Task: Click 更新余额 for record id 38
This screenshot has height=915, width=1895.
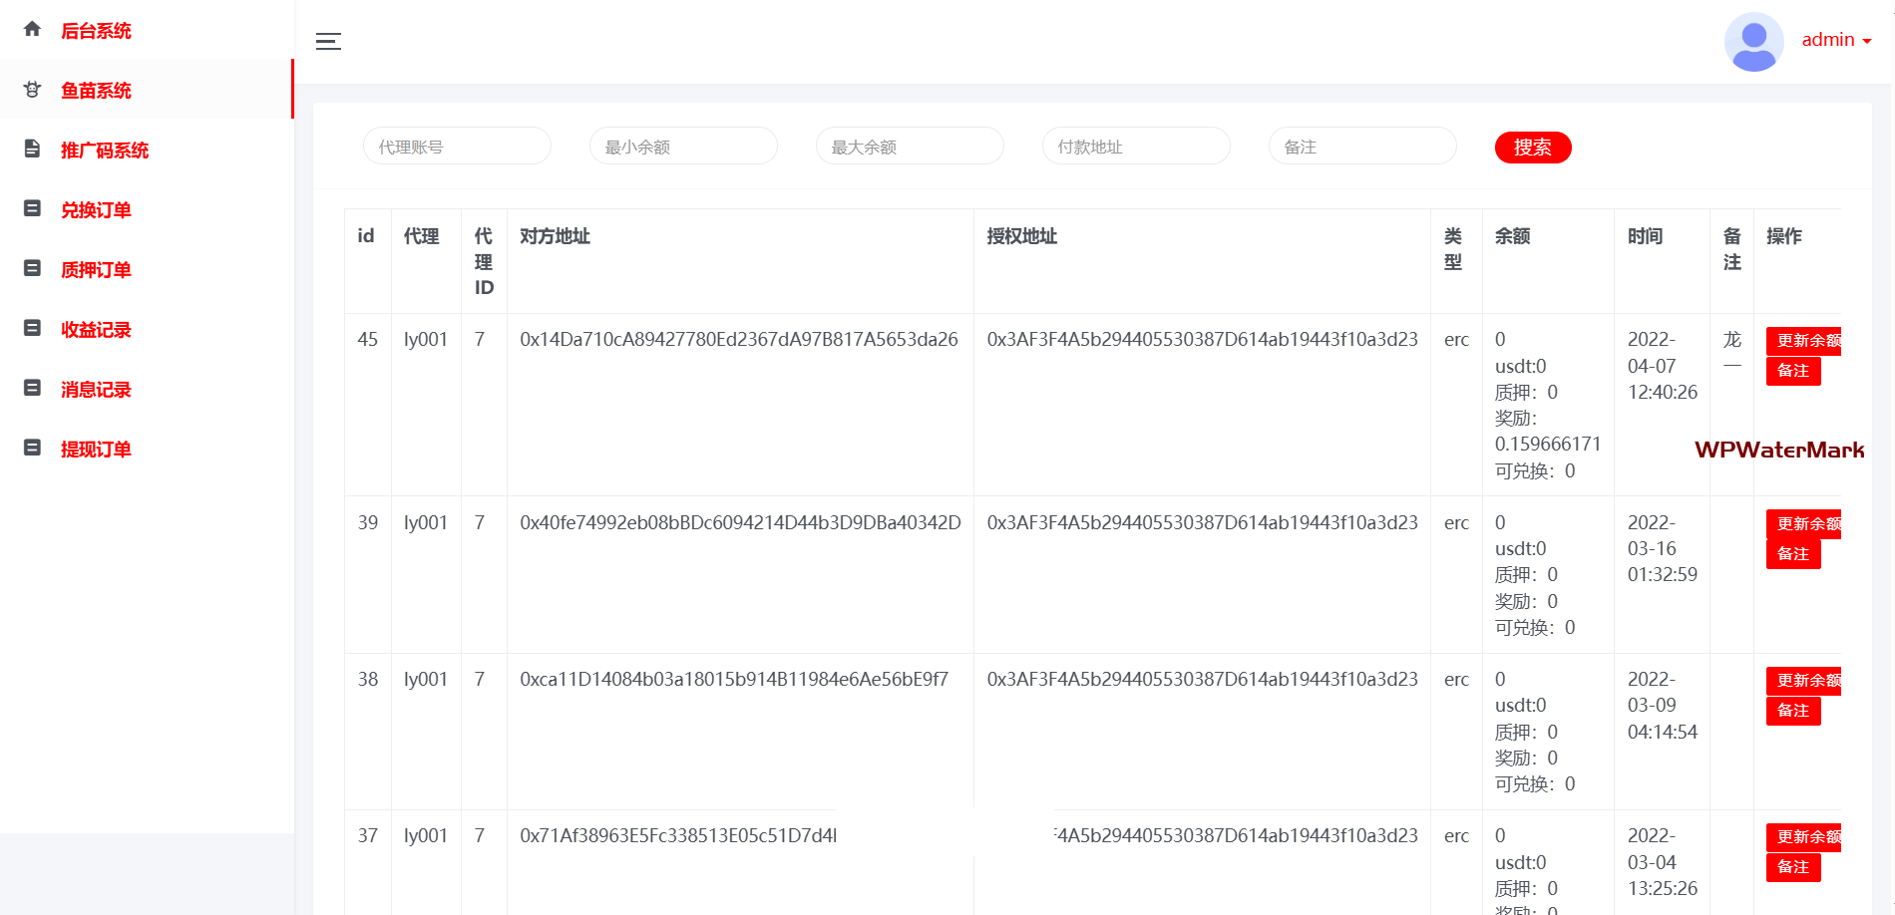Action: (x=1805, y=681)
